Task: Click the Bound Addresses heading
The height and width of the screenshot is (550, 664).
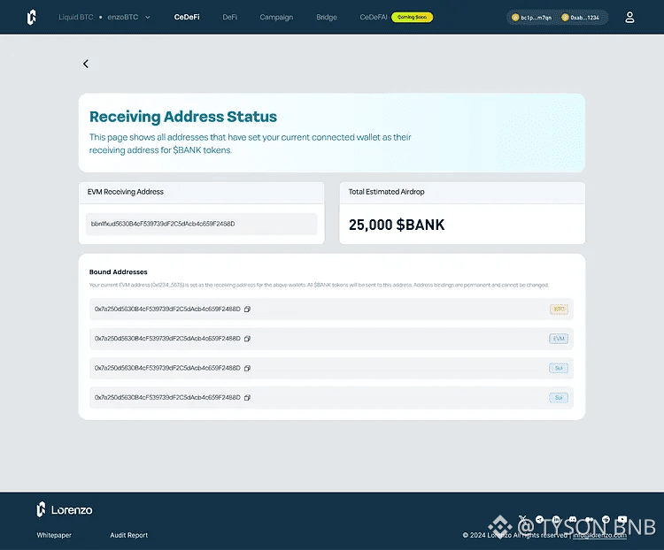Action: [118, 272]
